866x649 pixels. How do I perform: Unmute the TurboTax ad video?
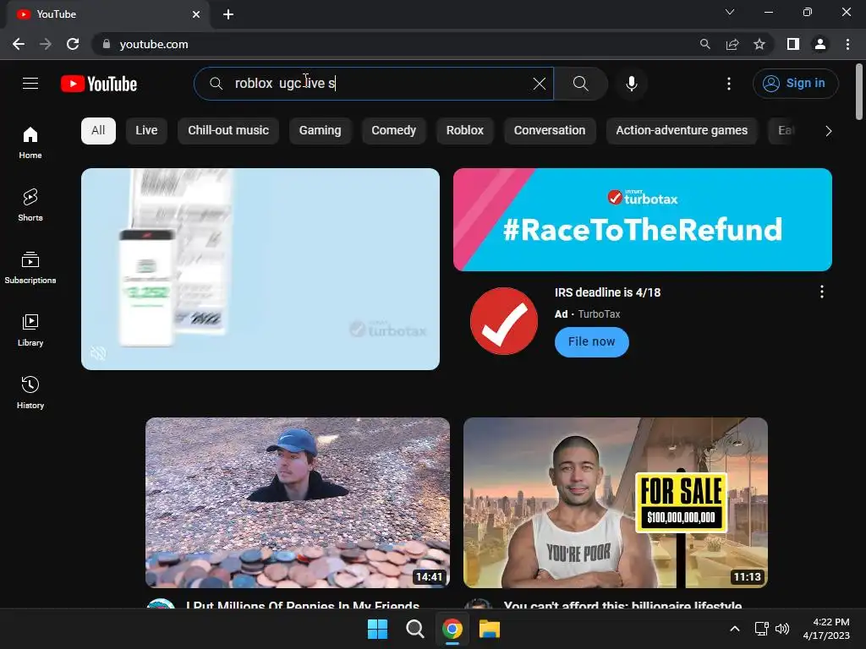(98, 353)
